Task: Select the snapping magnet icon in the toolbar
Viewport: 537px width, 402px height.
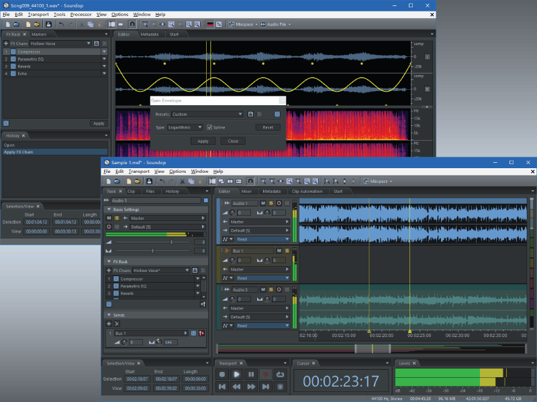Action: pyautogui.click(x=250, y=181)
